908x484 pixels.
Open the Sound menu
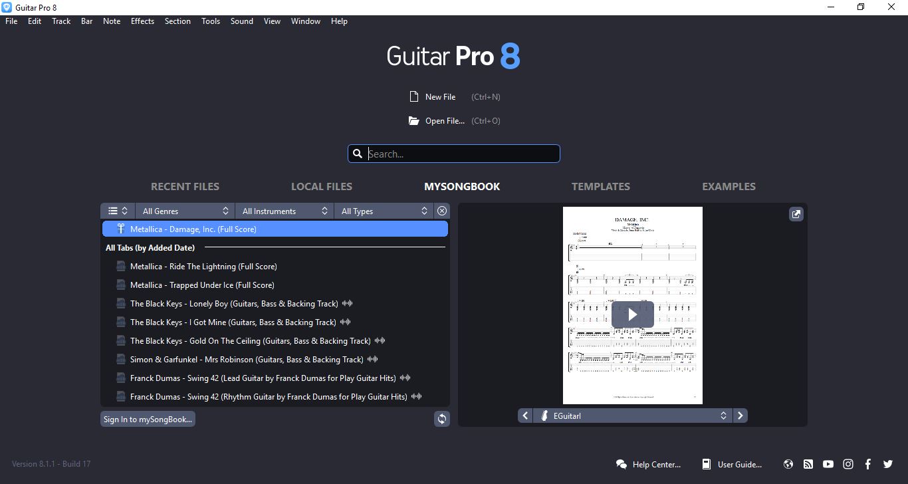tap(242, 21)
